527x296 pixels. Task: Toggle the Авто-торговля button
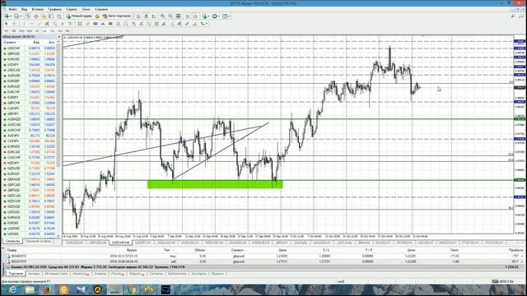[117, 16]
